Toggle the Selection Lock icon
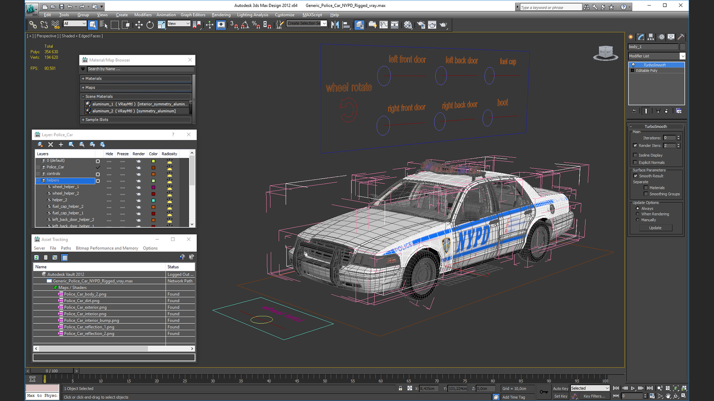The width and height of the screenshot is (714, 401). (401, 388)
